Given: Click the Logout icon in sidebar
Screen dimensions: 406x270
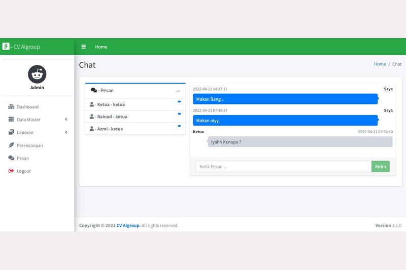Looking at the screenshot, I should coord(11,171).
